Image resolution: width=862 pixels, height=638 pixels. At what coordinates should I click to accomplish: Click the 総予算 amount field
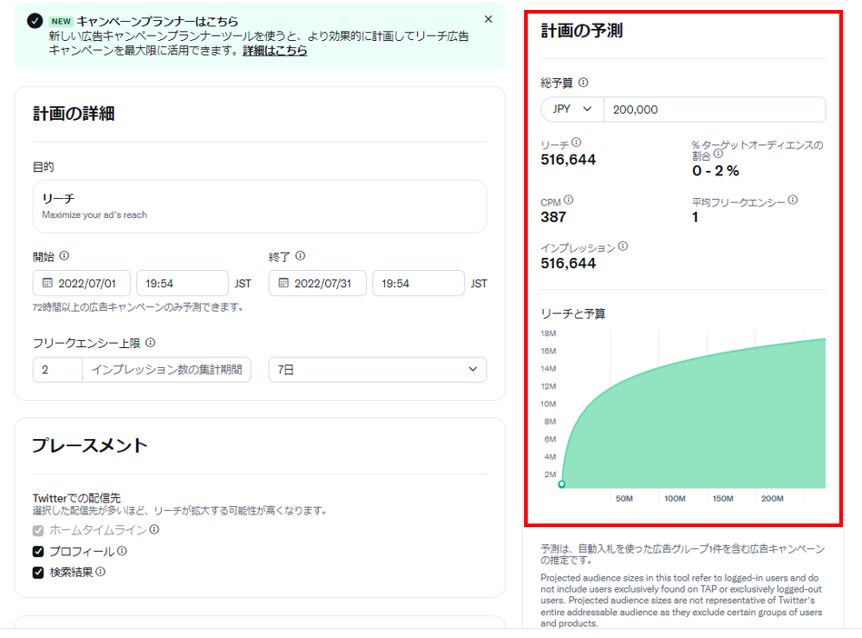(714, 109)
